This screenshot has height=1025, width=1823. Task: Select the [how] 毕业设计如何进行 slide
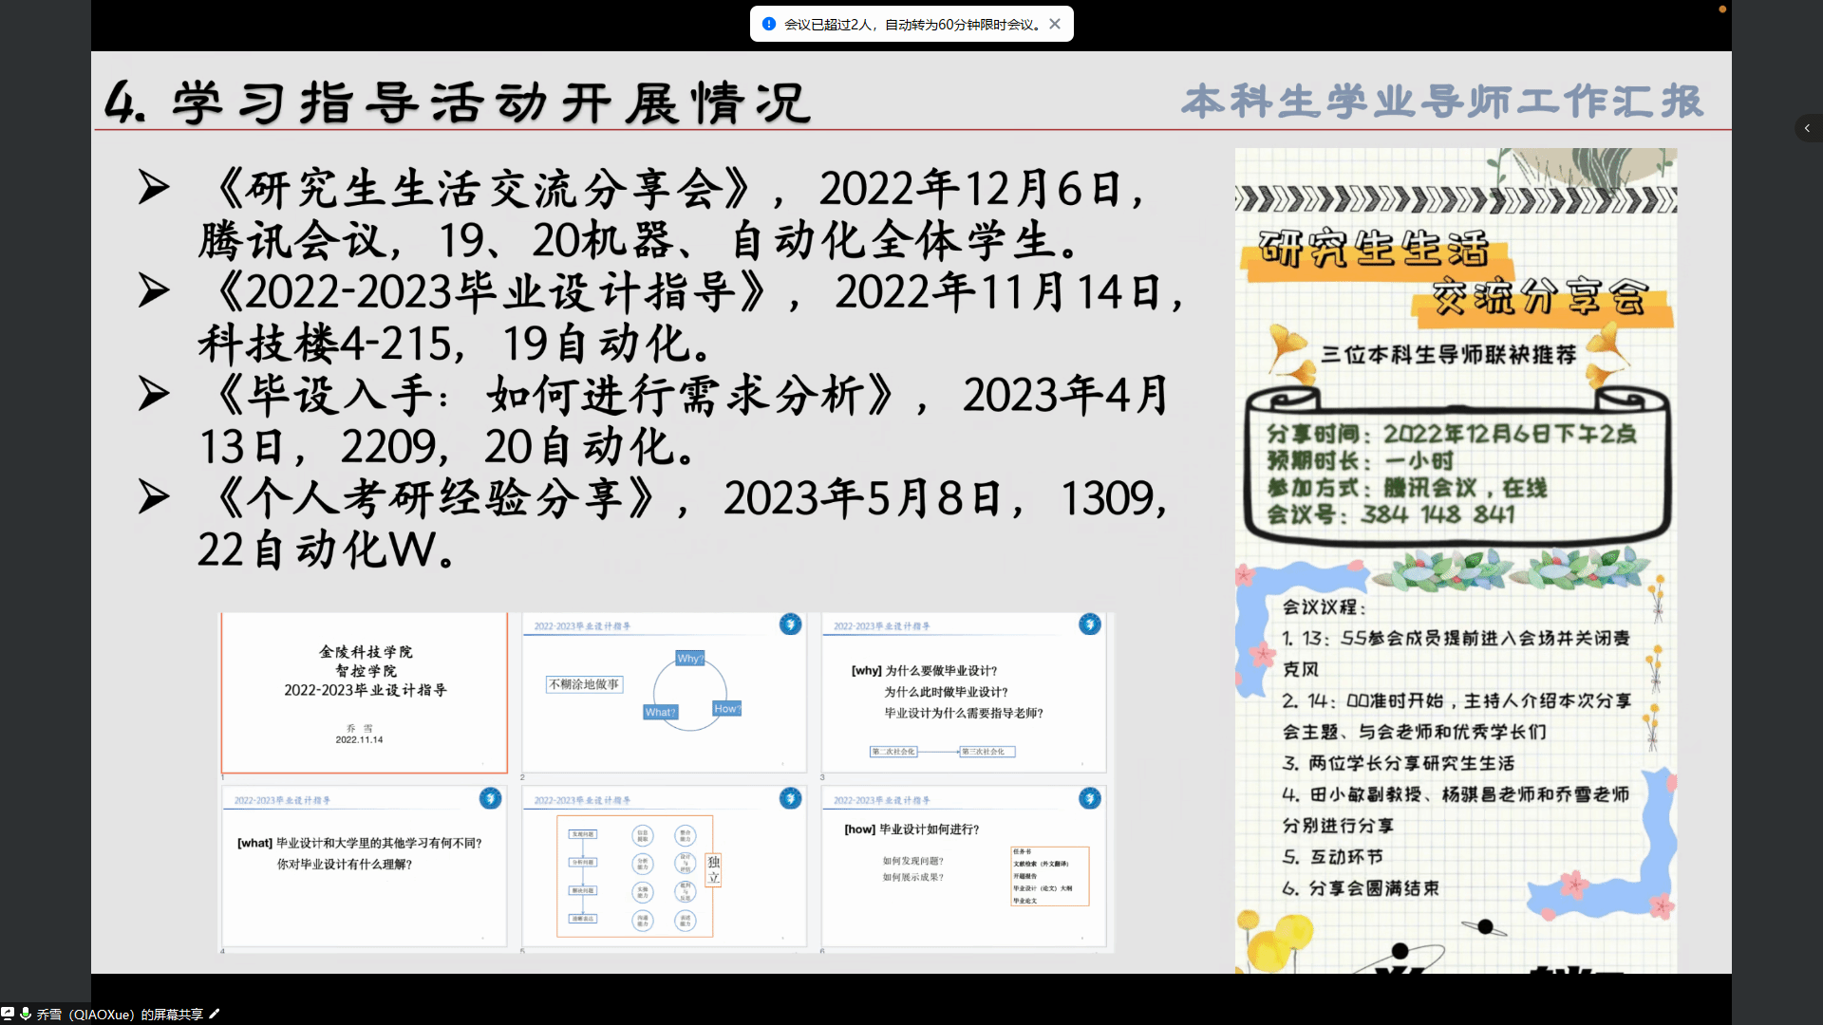[x=963, y=866]
